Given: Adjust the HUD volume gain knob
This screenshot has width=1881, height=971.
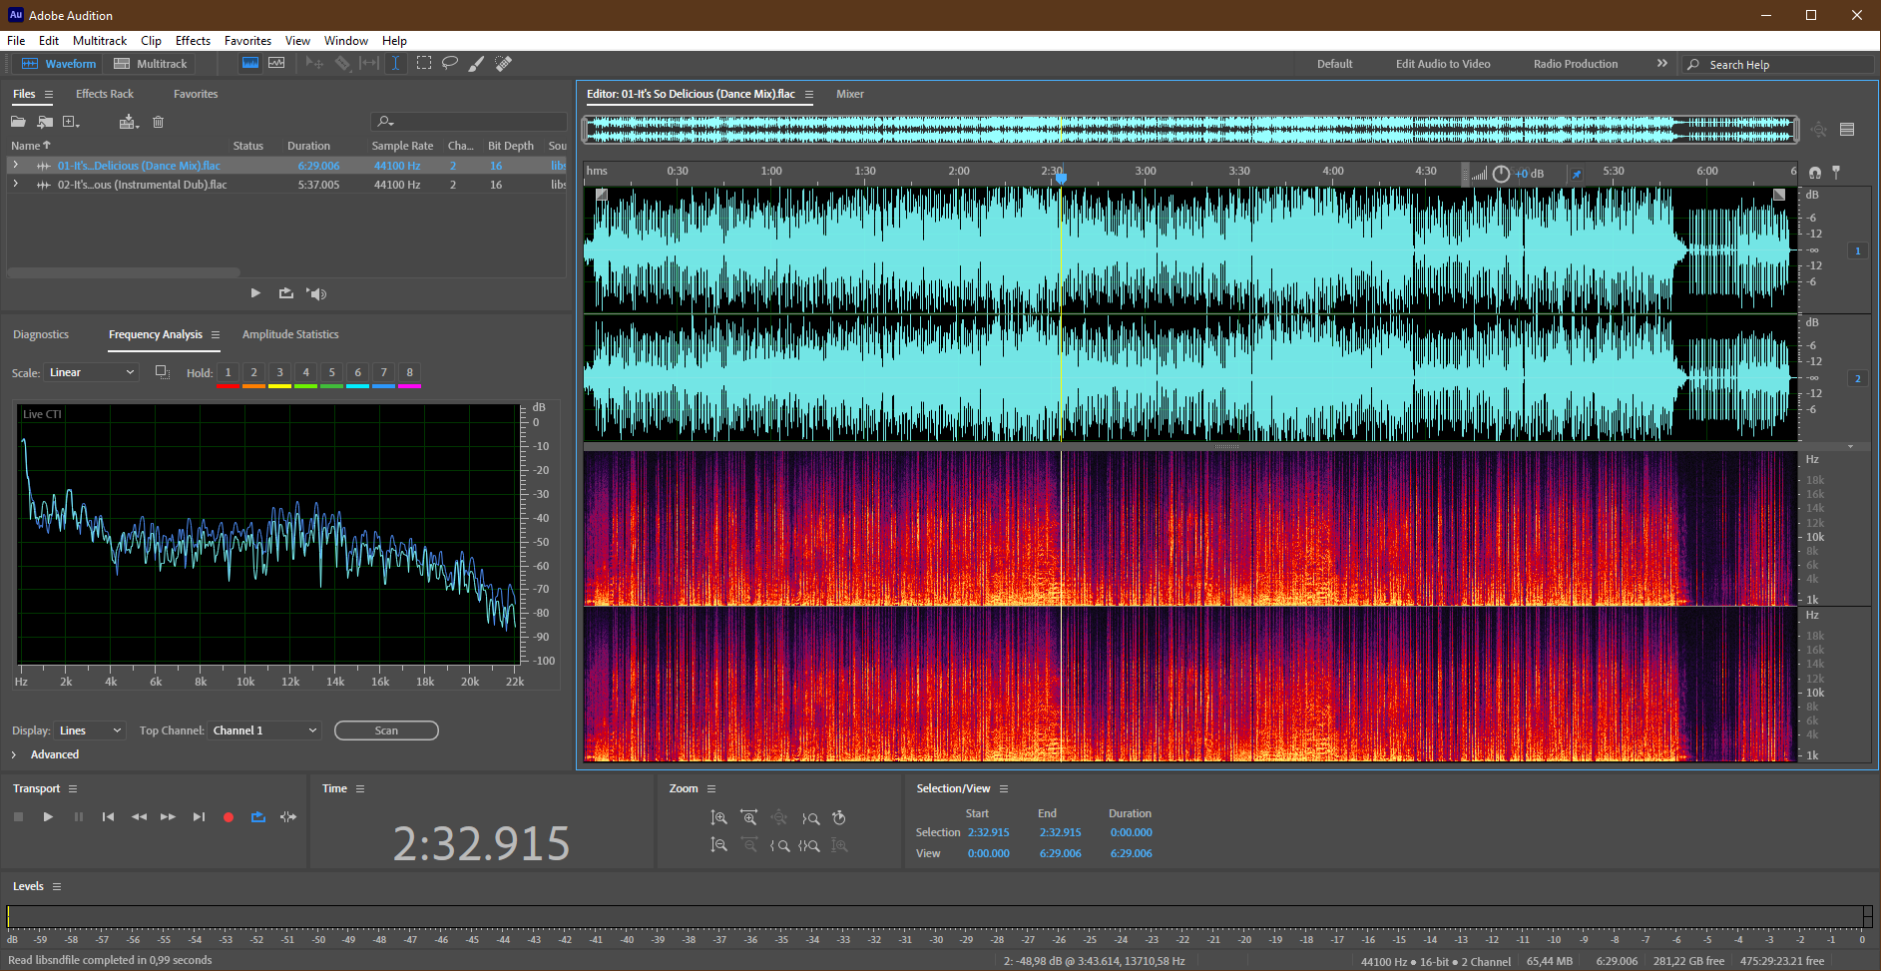Looking at the screenshot, I should pos(1501,174).
